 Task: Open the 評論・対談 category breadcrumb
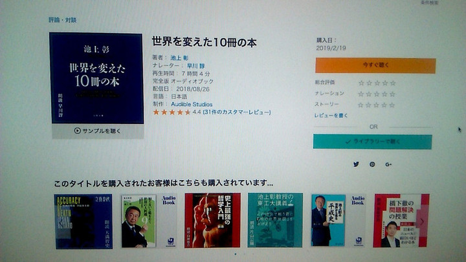[x=62, y=20]
